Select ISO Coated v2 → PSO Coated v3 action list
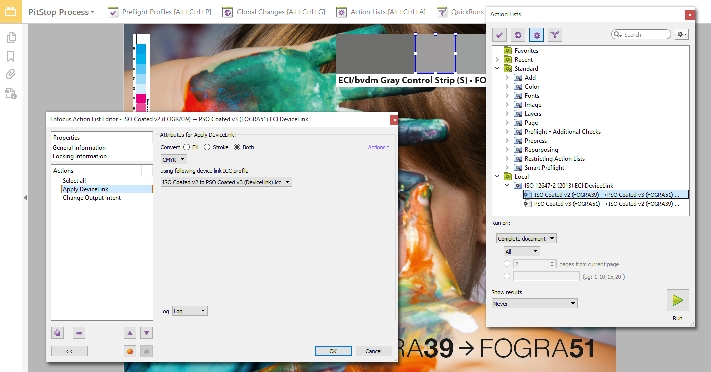This screenshot has height=372, width=711. [605, 195]
